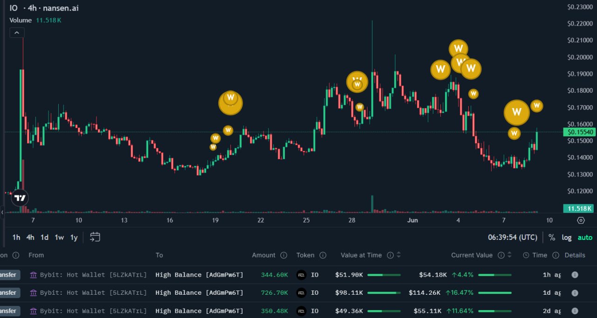The width and height of the screenshot is (597, 318).
Task: Click the small W marker just above the June 4 candles
Action: coord(473,94)
